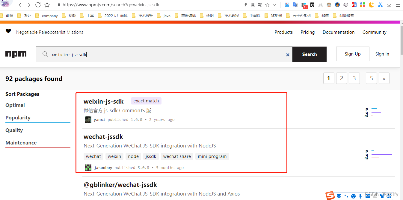Click the jasonboy author avatar

point(88,167)
